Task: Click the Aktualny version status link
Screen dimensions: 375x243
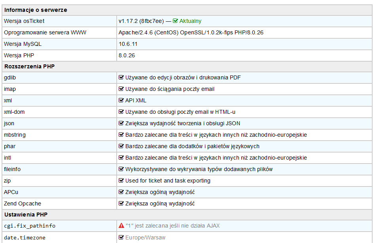Action: [x=191, y=21]
